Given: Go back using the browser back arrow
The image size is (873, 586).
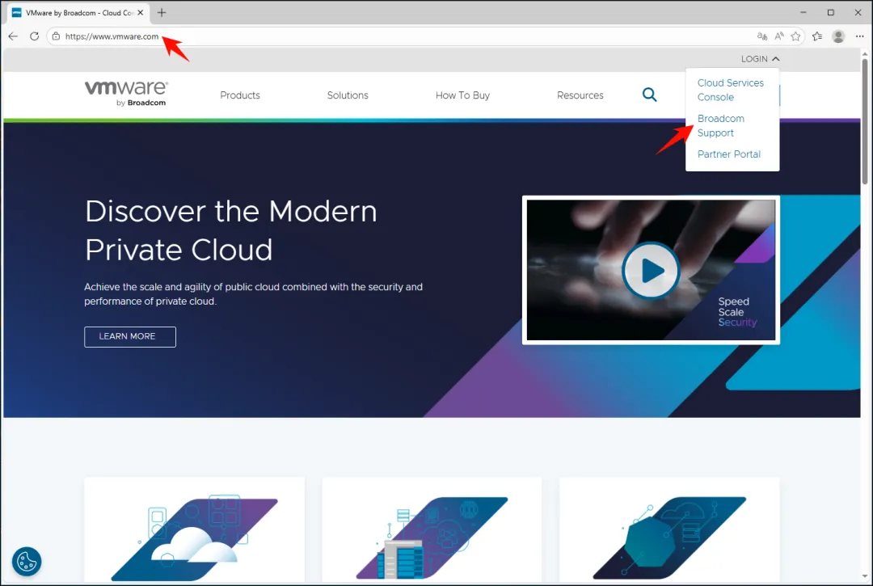Looking at the screenshot, I should click(14, 36).
